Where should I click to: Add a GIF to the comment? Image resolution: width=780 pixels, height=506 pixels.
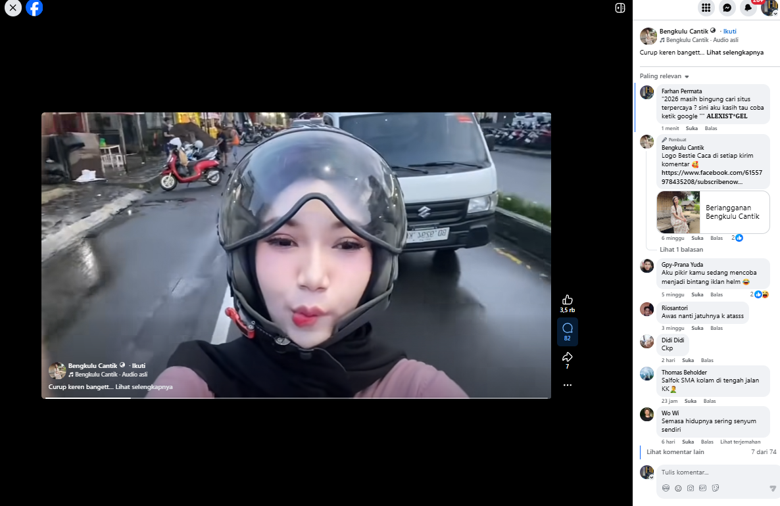[702, 488]
